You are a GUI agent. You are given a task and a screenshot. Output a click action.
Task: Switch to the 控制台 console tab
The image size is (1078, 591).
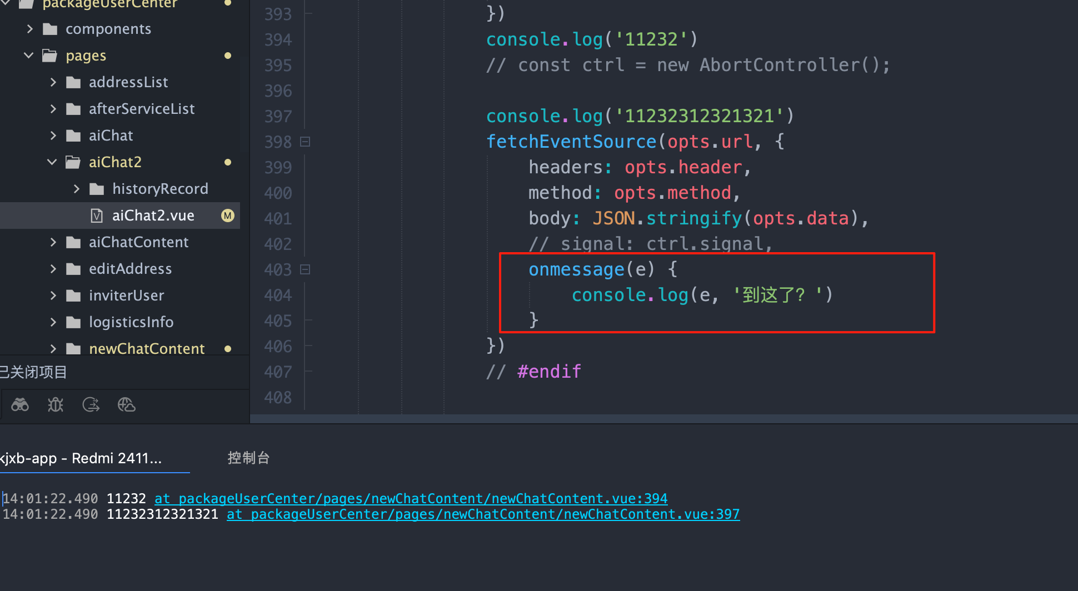click(248, 458)
